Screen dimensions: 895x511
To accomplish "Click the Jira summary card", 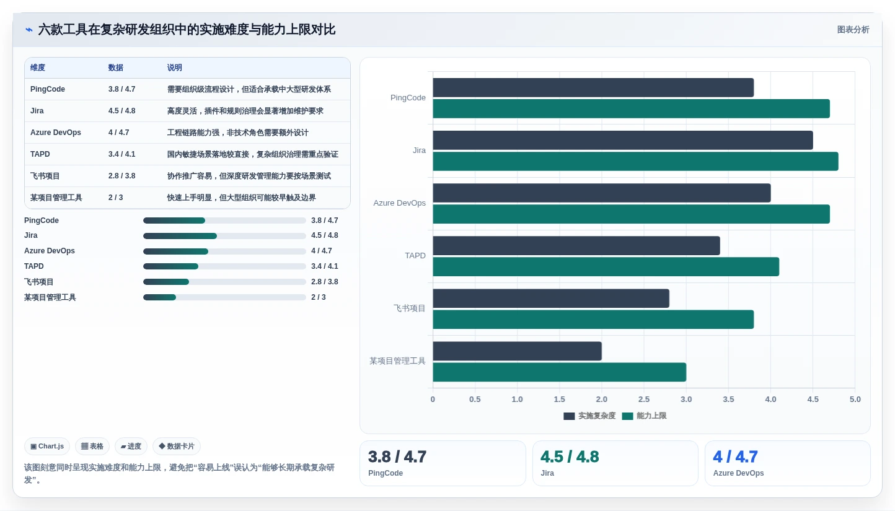I will point(615,463).
